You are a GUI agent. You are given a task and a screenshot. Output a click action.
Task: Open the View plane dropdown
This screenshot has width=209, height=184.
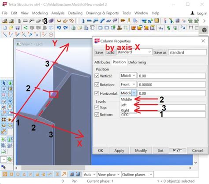tap(109, 174)
